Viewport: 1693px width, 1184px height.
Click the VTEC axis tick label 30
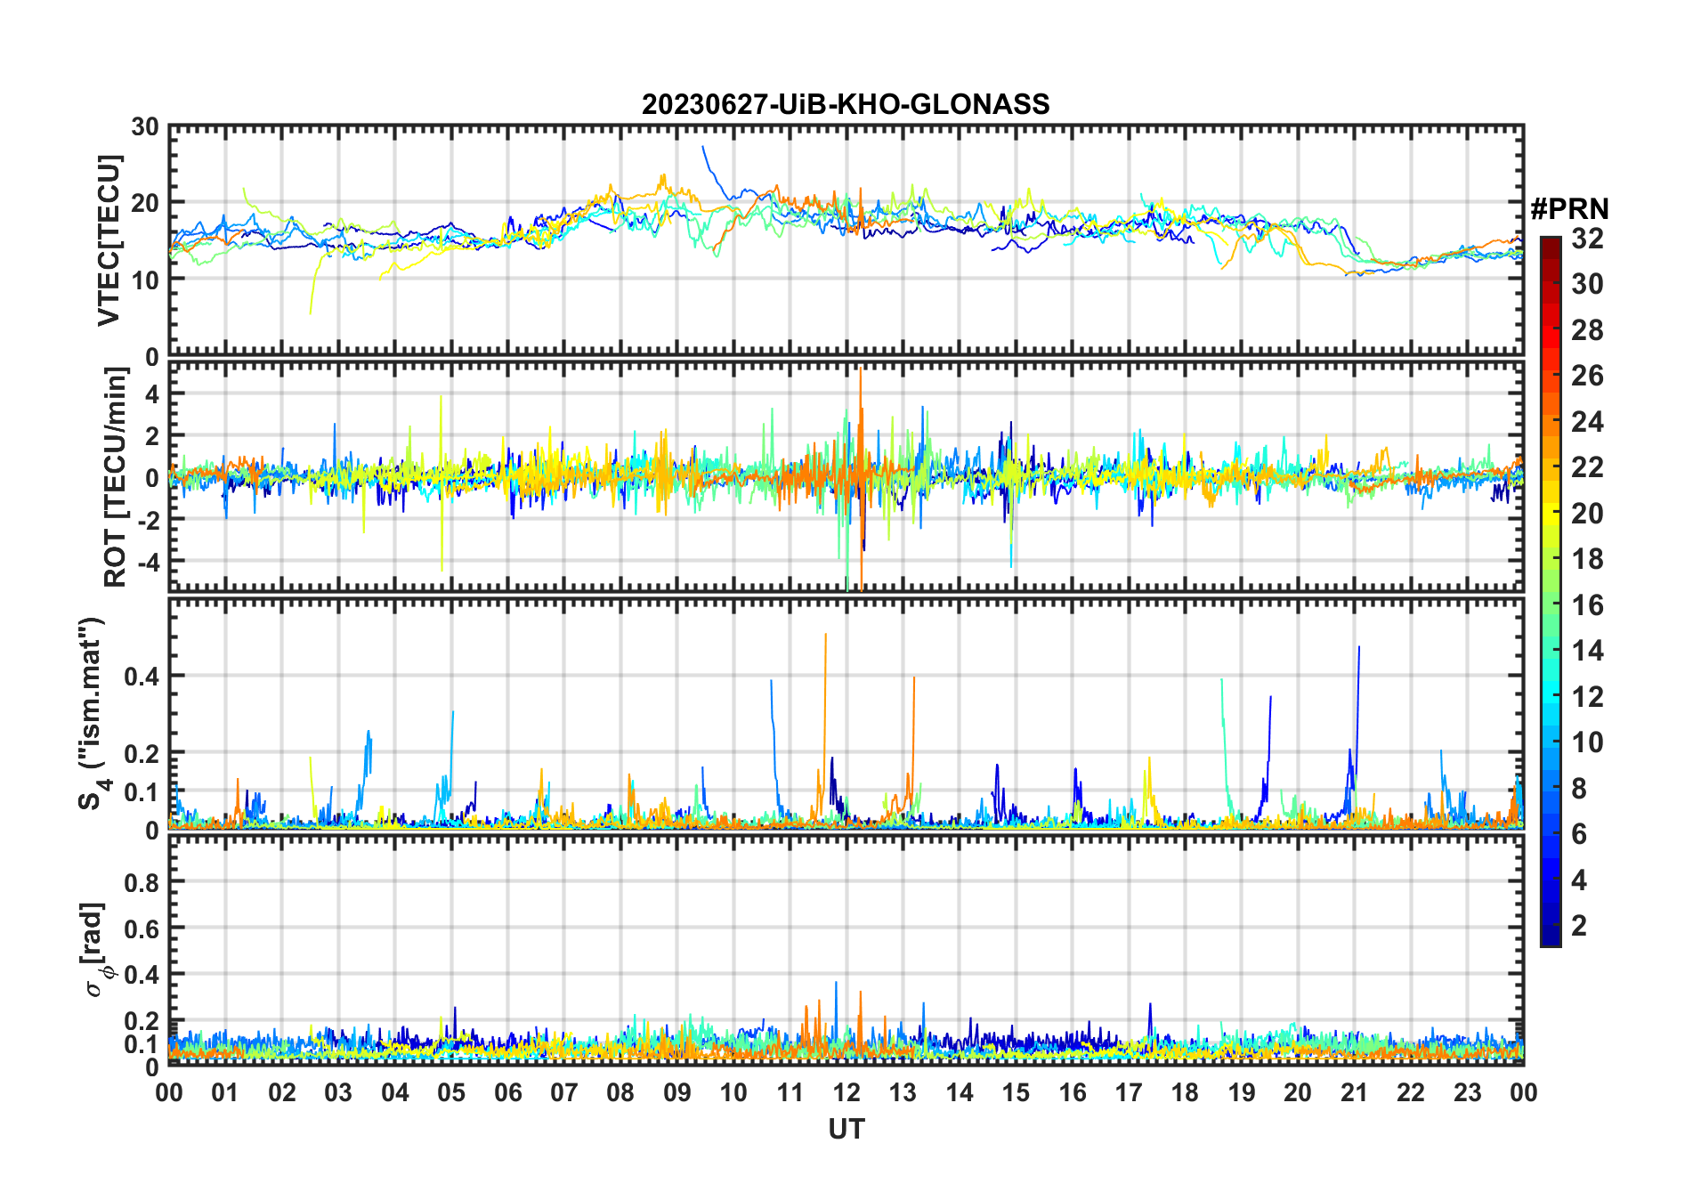[x=145, y=127]
